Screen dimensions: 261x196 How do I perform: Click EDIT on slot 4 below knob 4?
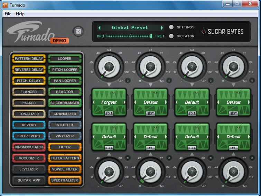click(x=233, y=113)
